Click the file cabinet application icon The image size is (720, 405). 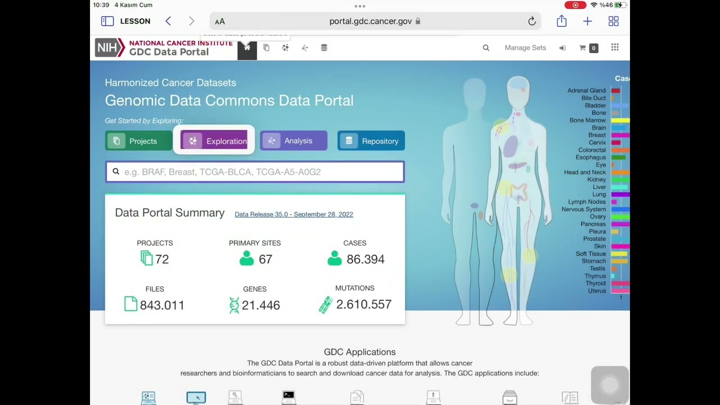click(x=510, y=398)
